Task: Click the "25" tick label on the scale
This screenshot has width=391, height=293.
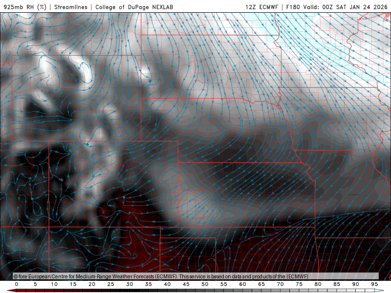Action: tap(111, 284)
